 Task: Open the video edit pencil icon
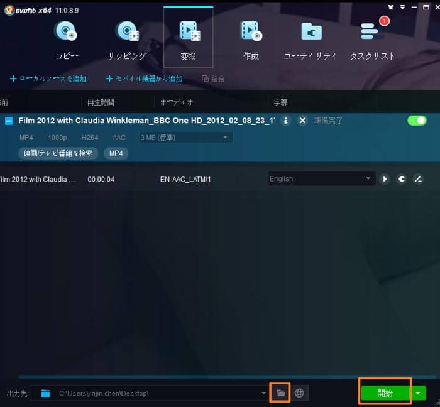click(x=418, y=179)
